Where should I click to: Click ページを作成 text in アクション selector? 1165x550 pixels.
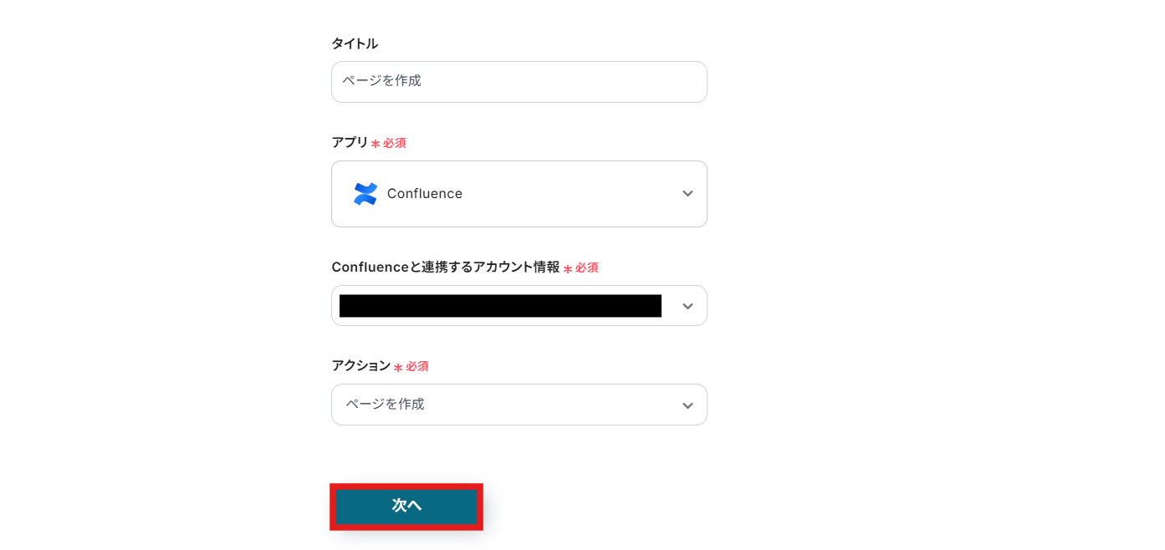(x=386, y=405)
